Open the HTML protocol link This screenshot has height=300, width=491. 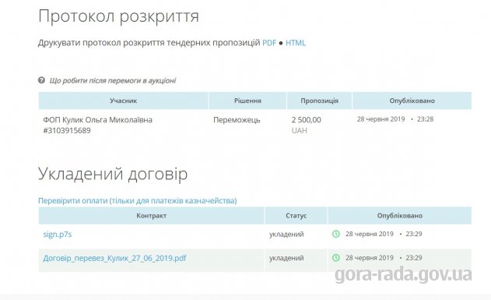pyautogui.click(x=296, y=43)
